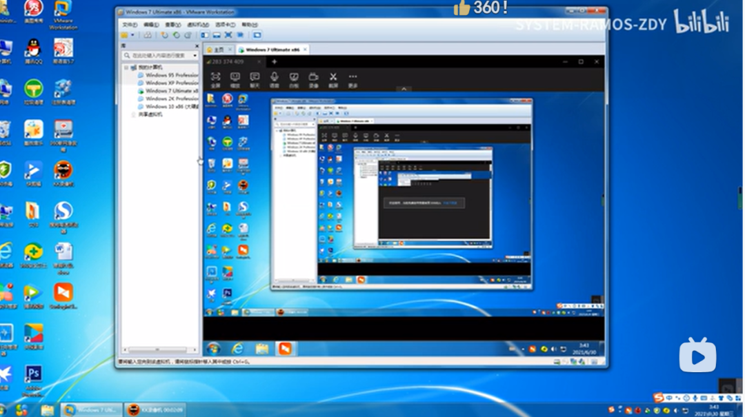
Task: Open the KK录像机 desktop shortcut
Action: 63,173
